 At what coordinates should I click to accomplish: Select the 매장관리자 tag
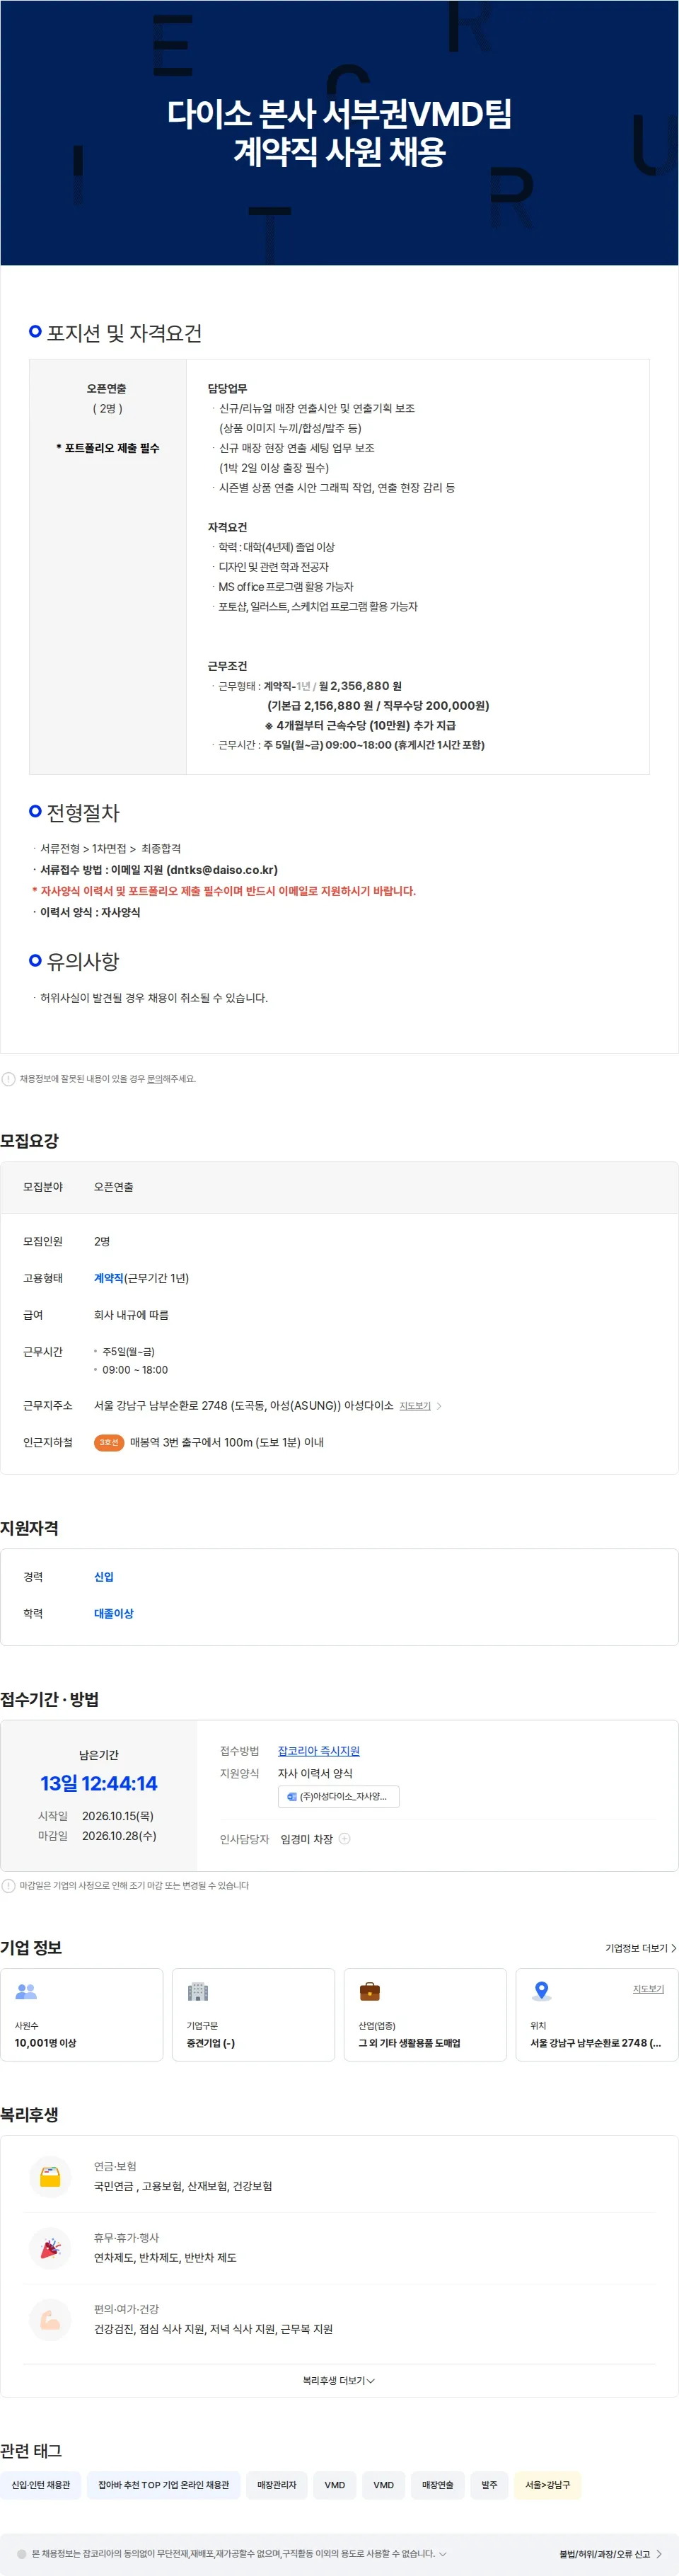277,2484
